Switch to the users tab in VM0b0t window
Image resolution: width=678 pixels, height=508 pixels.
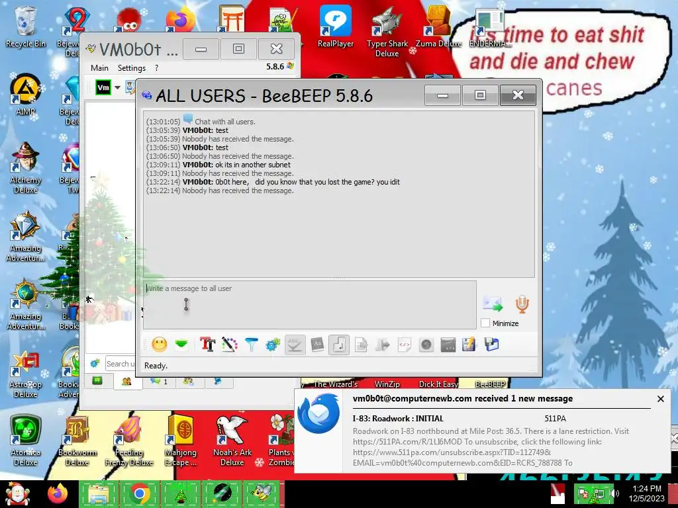coord(126,382)
